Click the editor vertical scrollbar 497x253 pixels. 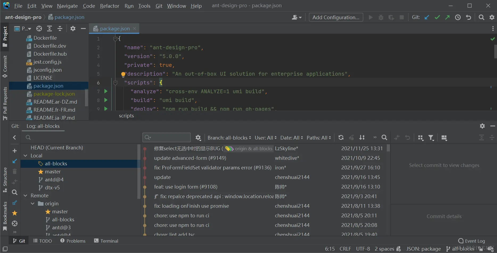coord(495,51)
